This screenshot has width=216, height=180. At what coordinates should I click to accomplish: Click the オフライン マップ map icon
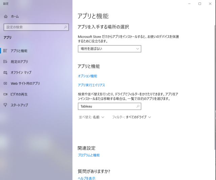(5, 72)
